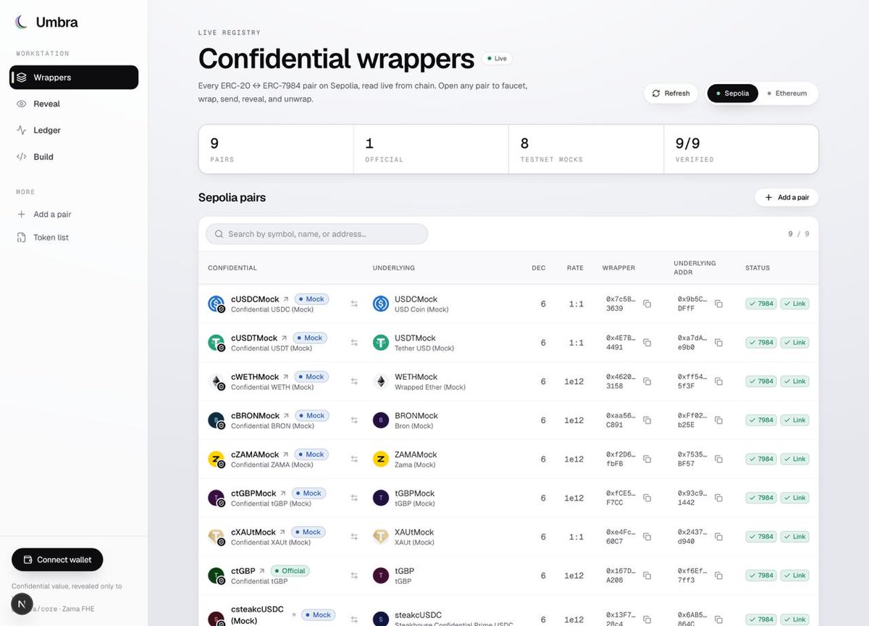
Task: Click swap arrows in cUSDCMock row
Action: [354, 304]
